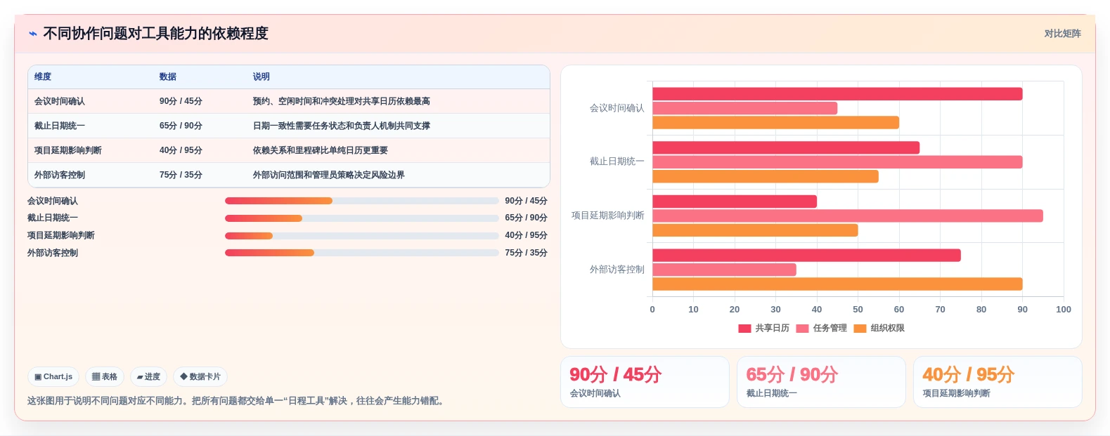The image size is (1110, 436).
Task: Click table value 75分 / 35分
Action: click(181, 175)
